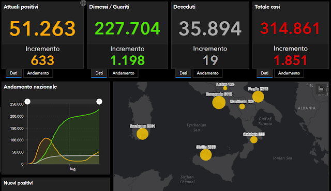Click the Dimessi / Guariti heading
Image resolution: width=331 pixels, height=191 pixels.
pyautogui.click(x=109, y=7)
